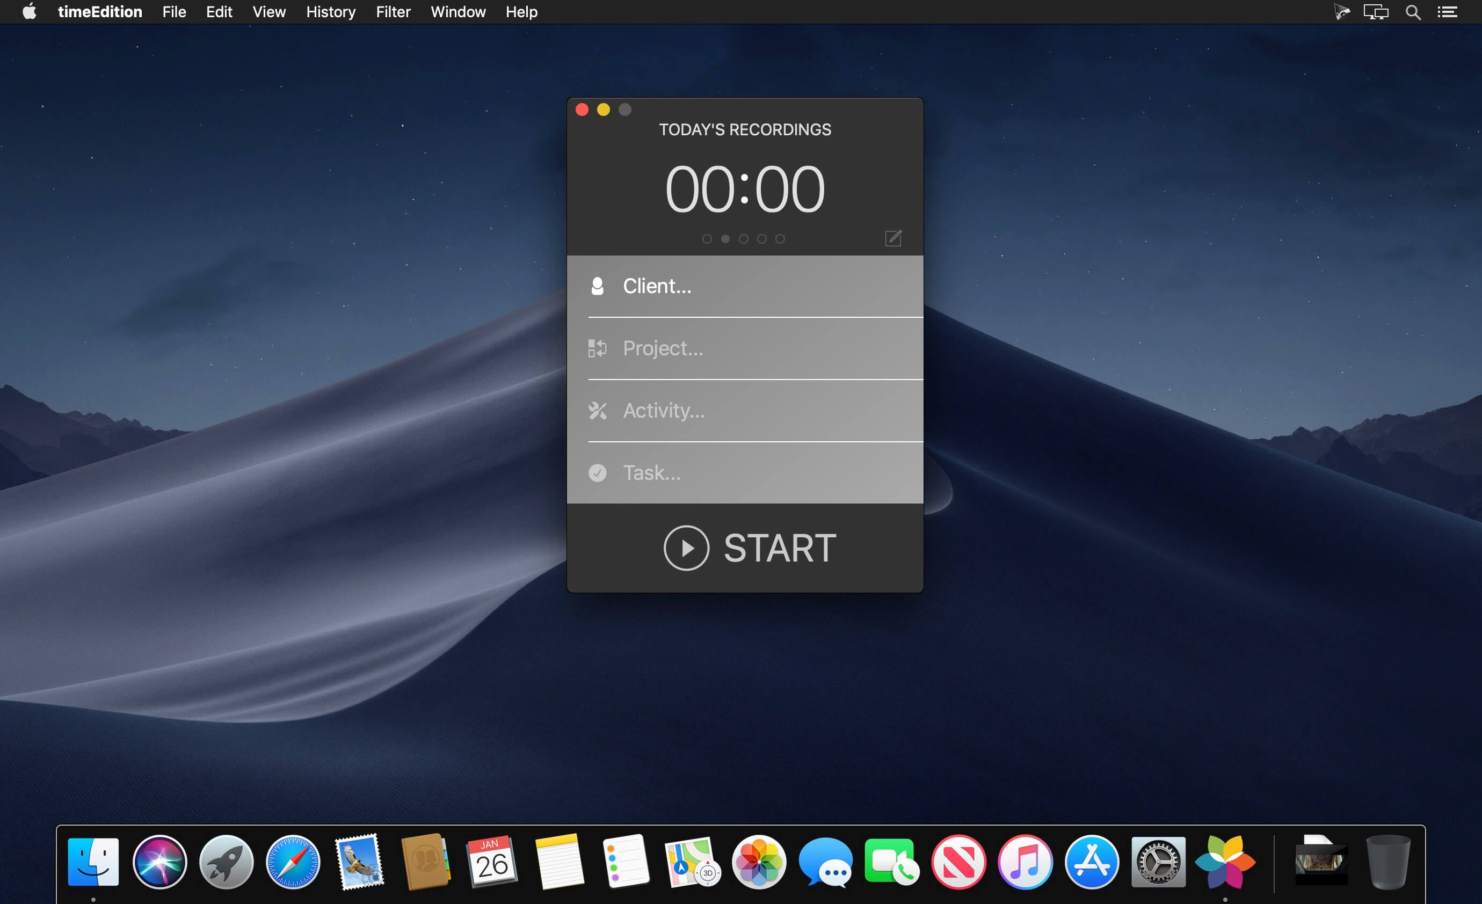Open the Filter menu
This screenshot has width=1482, height=904.
tap(393, 12)
